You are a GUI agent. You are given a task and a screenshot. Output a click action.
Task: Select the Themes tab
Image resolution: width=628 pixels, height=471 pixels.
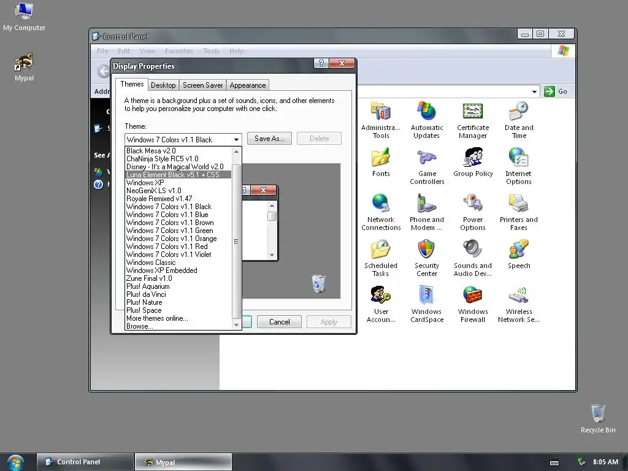pyautogui.click(x=132, y=84)
